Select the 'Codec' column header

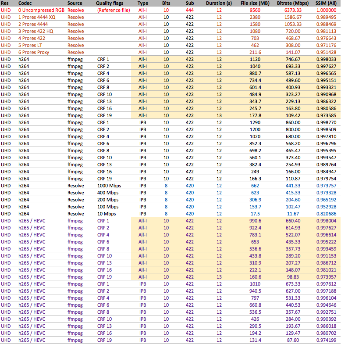25,4
